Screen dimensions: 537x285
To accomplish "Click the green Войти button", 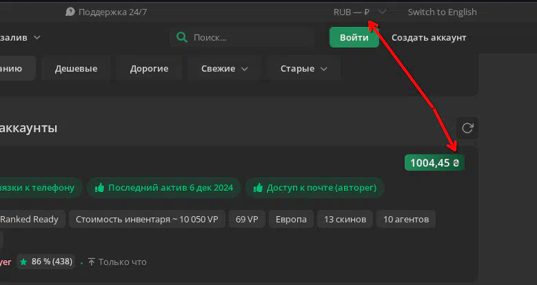I will [354, 37].
